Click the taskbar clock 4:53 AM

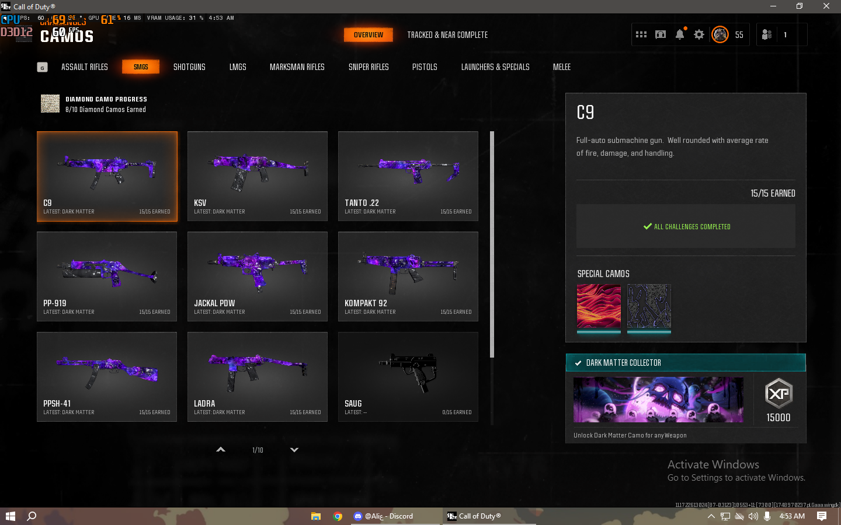[792, 516]
